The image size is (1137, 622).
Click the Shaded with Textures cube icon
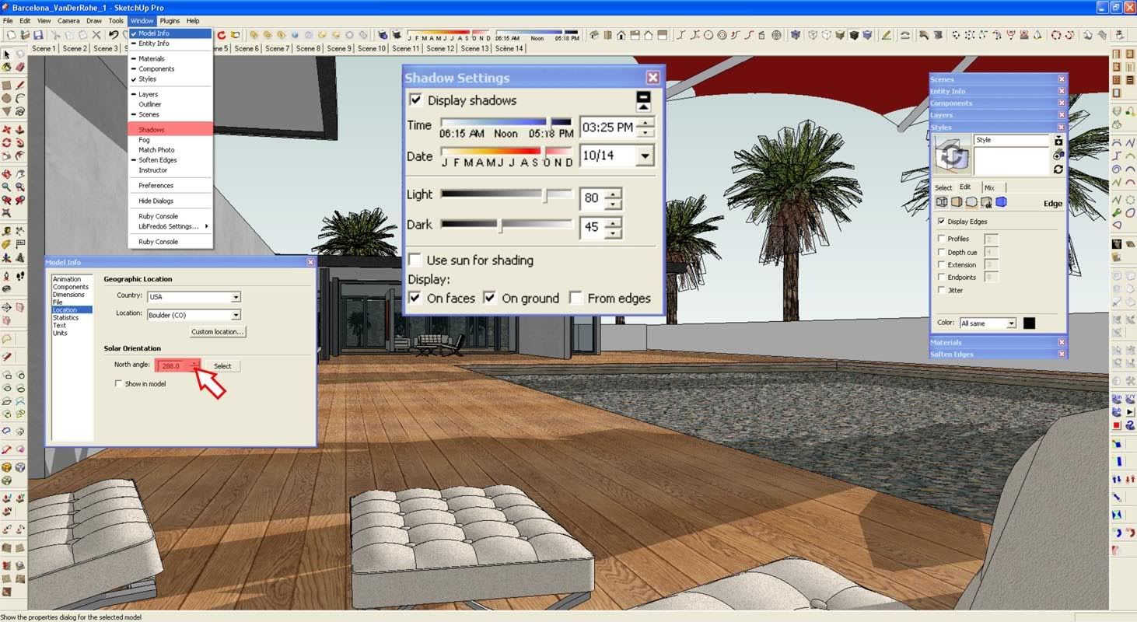click(x=854, y=35)
